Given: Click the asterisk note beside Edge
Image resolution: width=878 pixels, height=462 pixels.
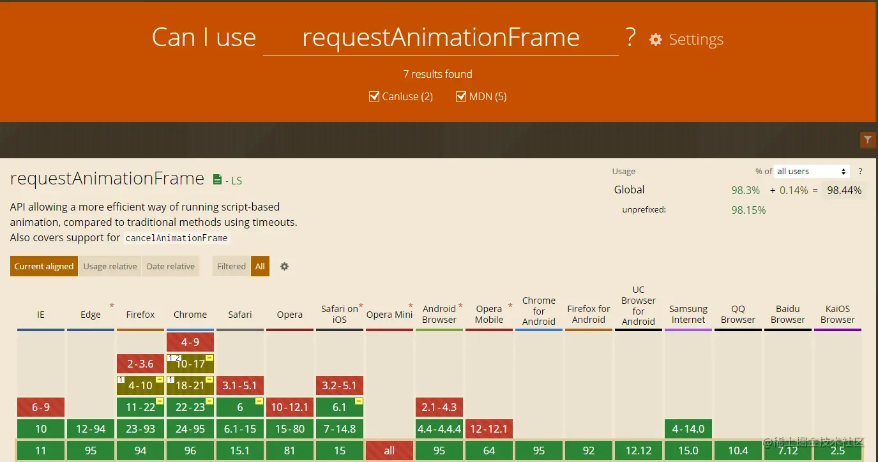Looking at the screenshot, I should click(112, 306).
